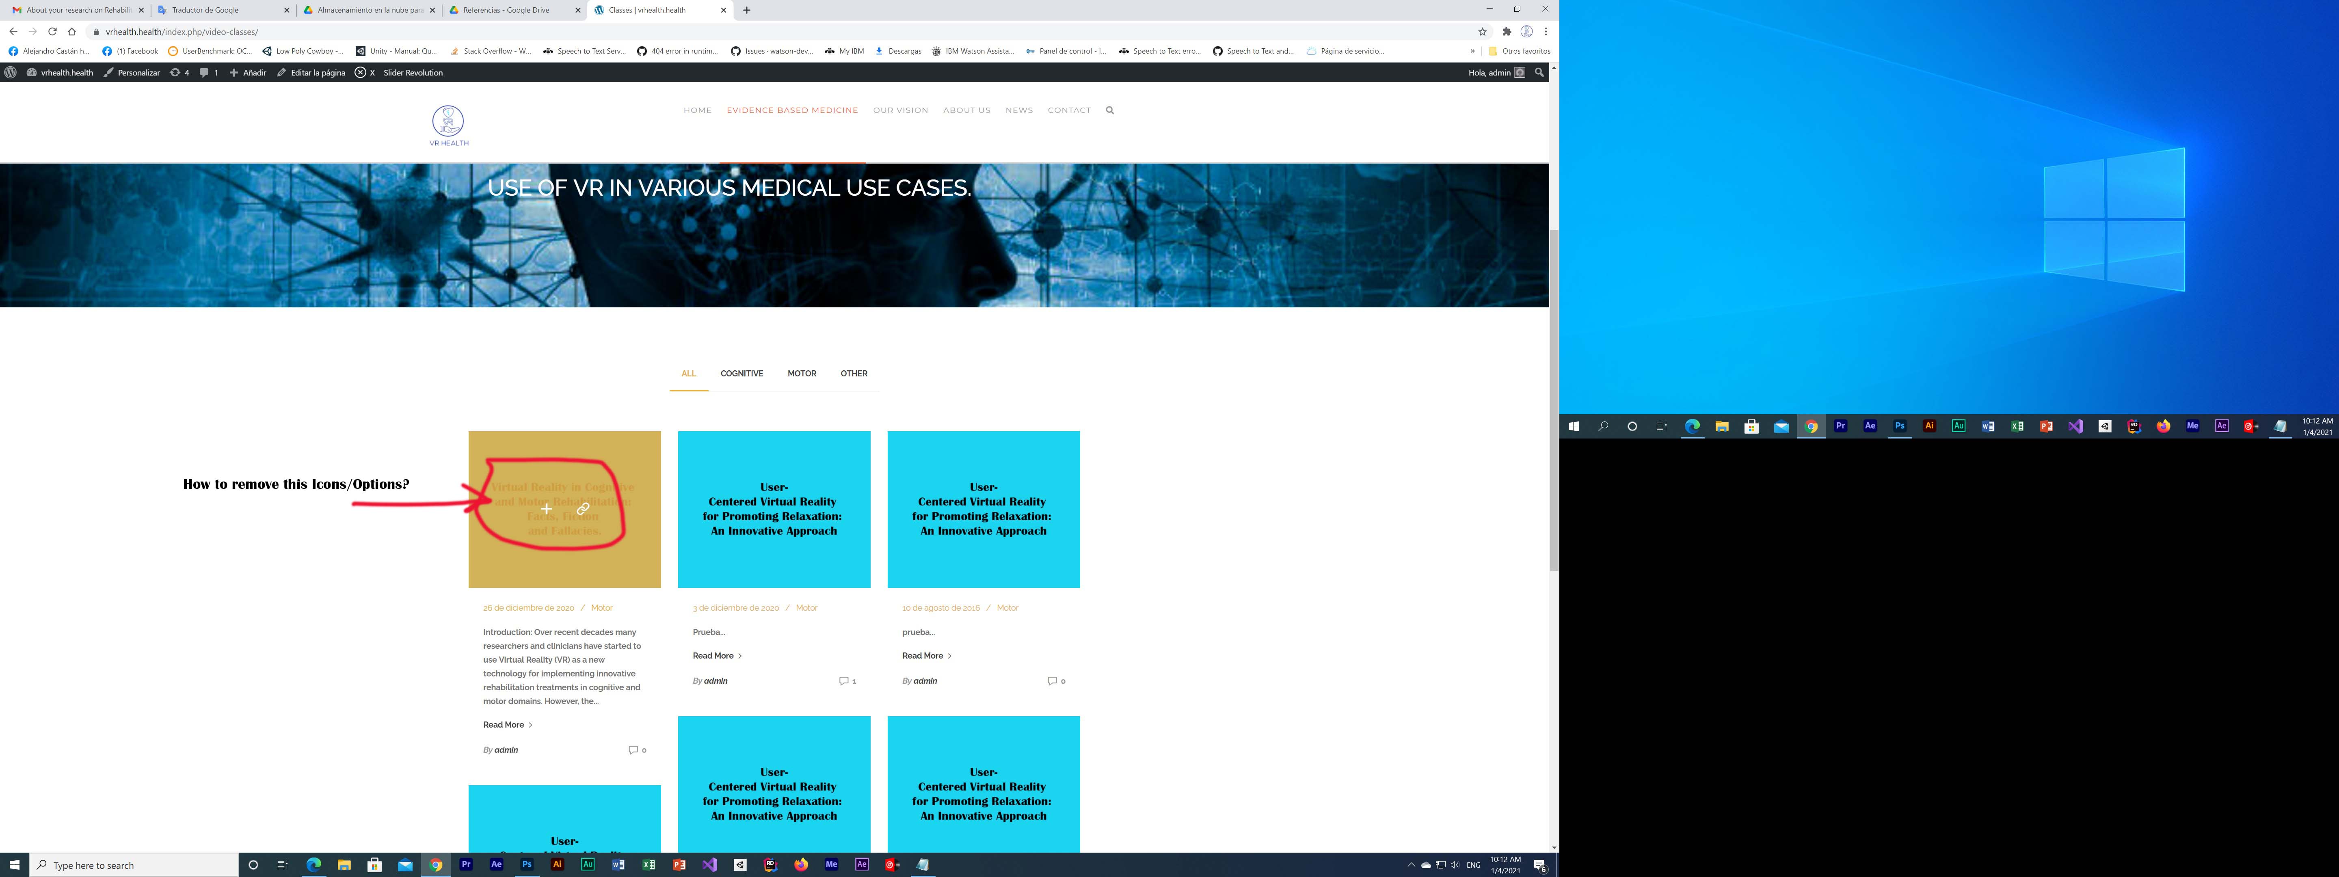Open the Chrome profile avatar
This screenshot has width=2339, height=877.
[x=1526, y=32]
